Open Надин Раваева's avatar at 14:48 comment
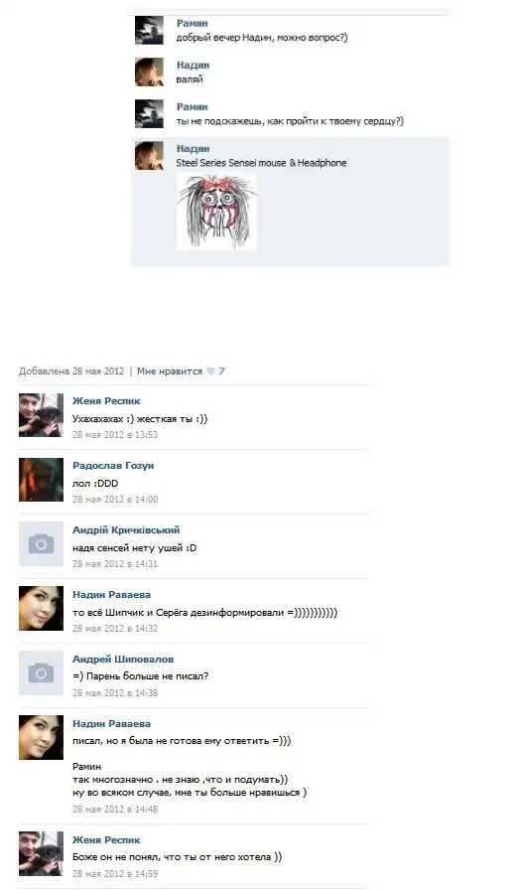Screen dimensions: 517x890 (x=41, y=737)
